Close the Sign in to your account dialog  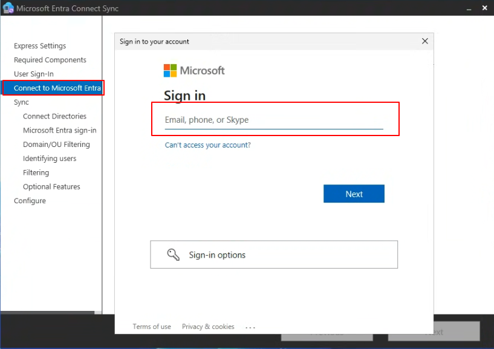(x=424, y=41)
